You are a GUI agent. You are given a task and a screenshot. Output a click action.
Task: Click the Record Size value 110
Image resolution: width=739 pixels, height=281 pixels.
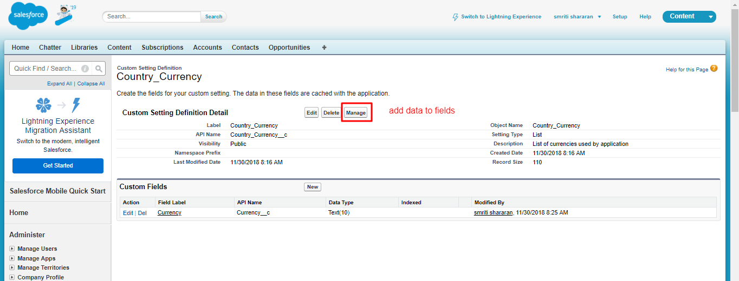(537, 162)
